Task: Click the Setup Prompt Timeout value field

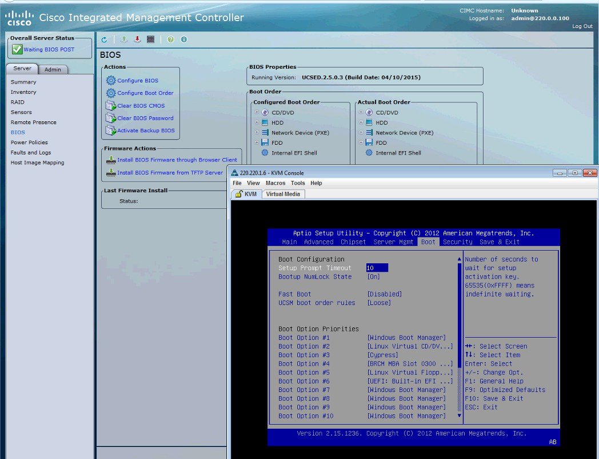Action: [x=377, y=268]
